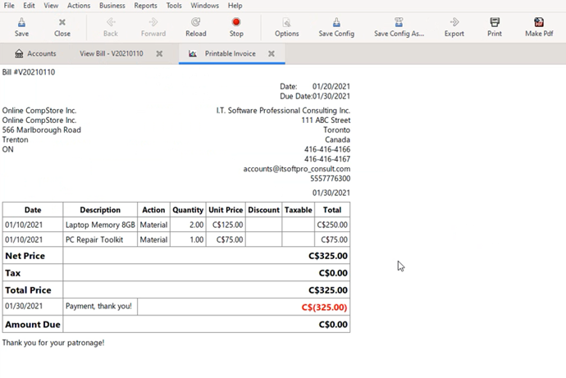Click the Make Pdf icon

tap(538, 27)
